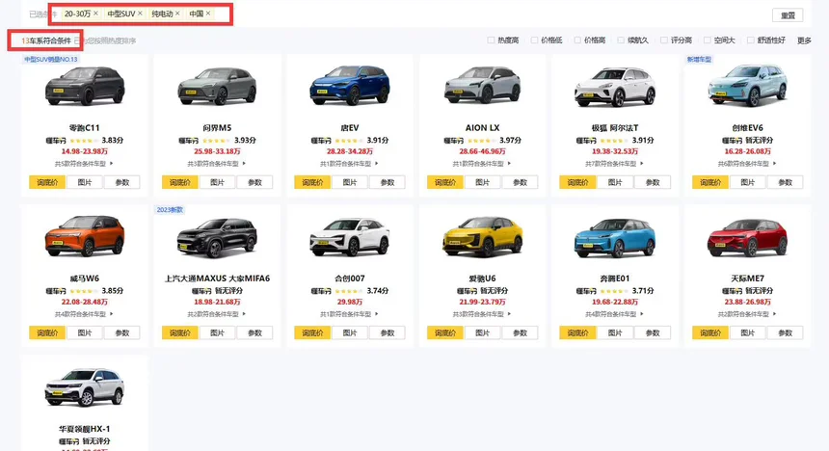Open the yellow 爱驰U6 car thumbnail
The height and width of the screenshot is (451, 829).
click(482, 237)
